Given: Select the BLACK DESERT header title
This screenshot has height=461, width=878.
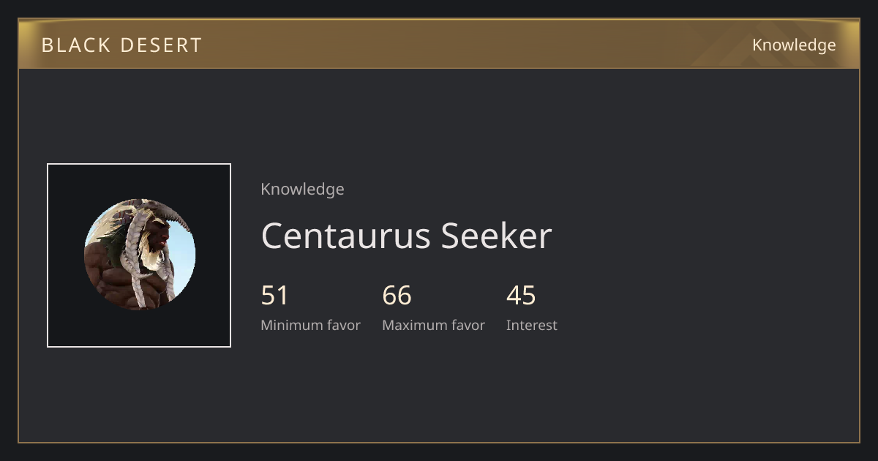Looking at the screenshot, I should pos(121,45).
